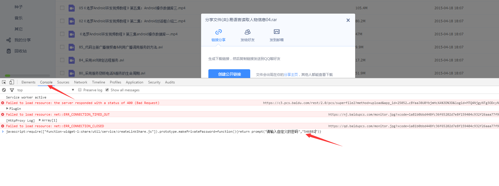499x186 pixels.
Task: Close the share file dialog
Action: point(348,20)
